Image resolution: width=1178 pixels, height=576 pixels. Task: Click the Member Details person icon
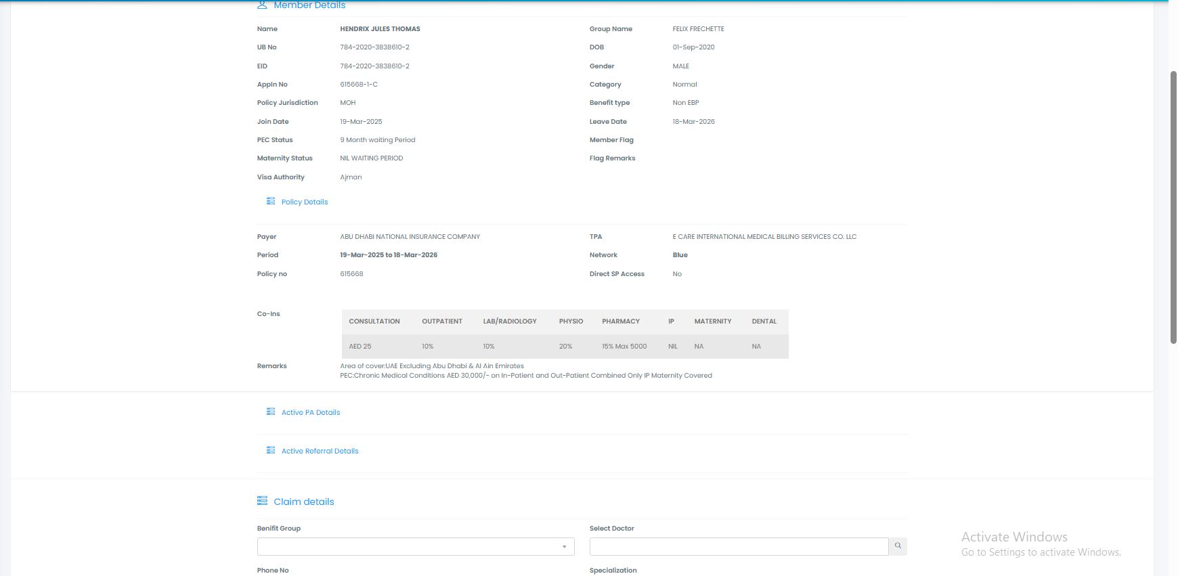tap(262, 5)
